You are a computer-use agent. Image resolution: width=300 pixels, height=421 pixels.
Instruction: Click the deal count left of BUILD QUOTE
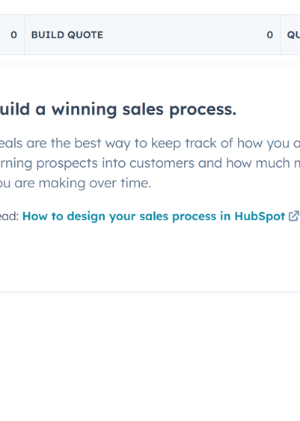(13, 35)
